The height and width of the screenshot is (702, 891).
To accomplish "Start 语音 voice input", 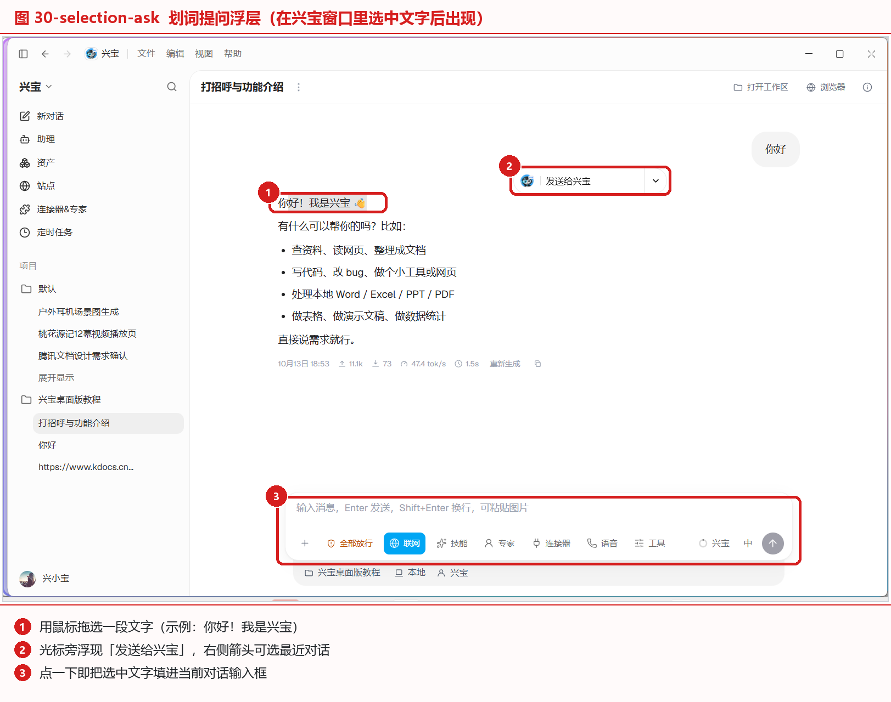I will (602, 544).
